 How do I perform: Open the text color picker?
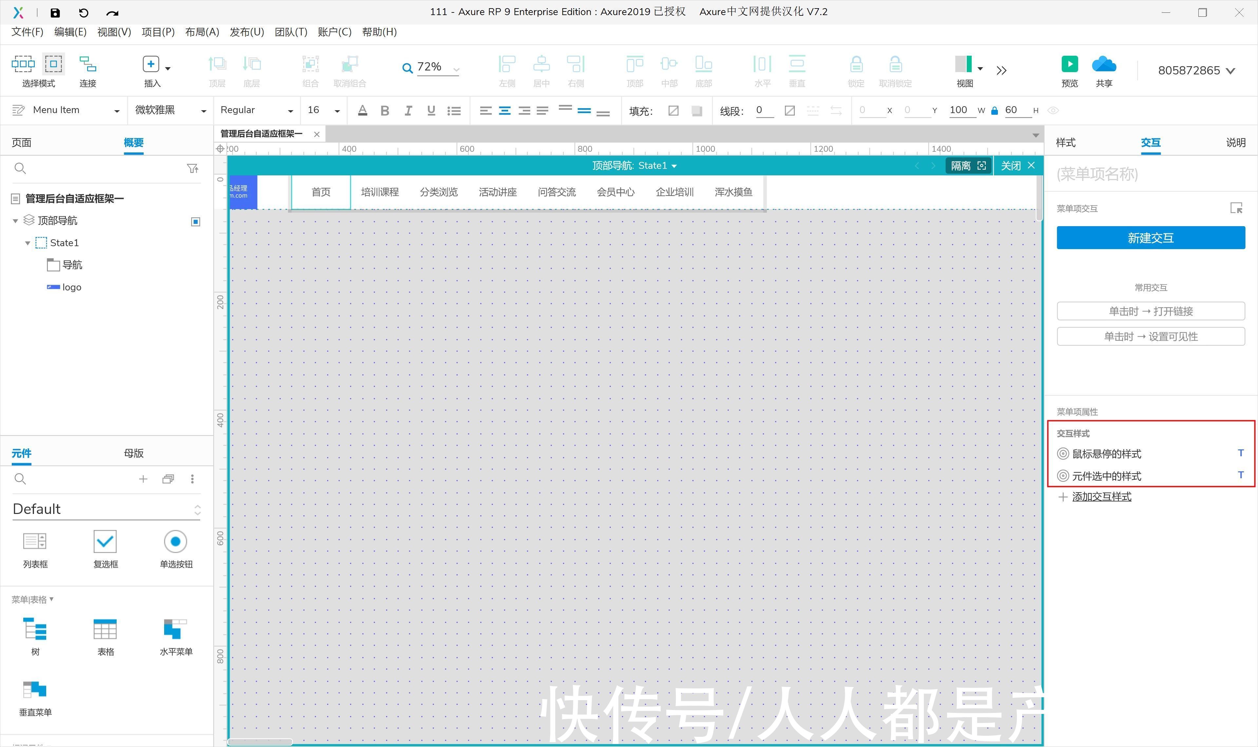(x=362, y=111)
